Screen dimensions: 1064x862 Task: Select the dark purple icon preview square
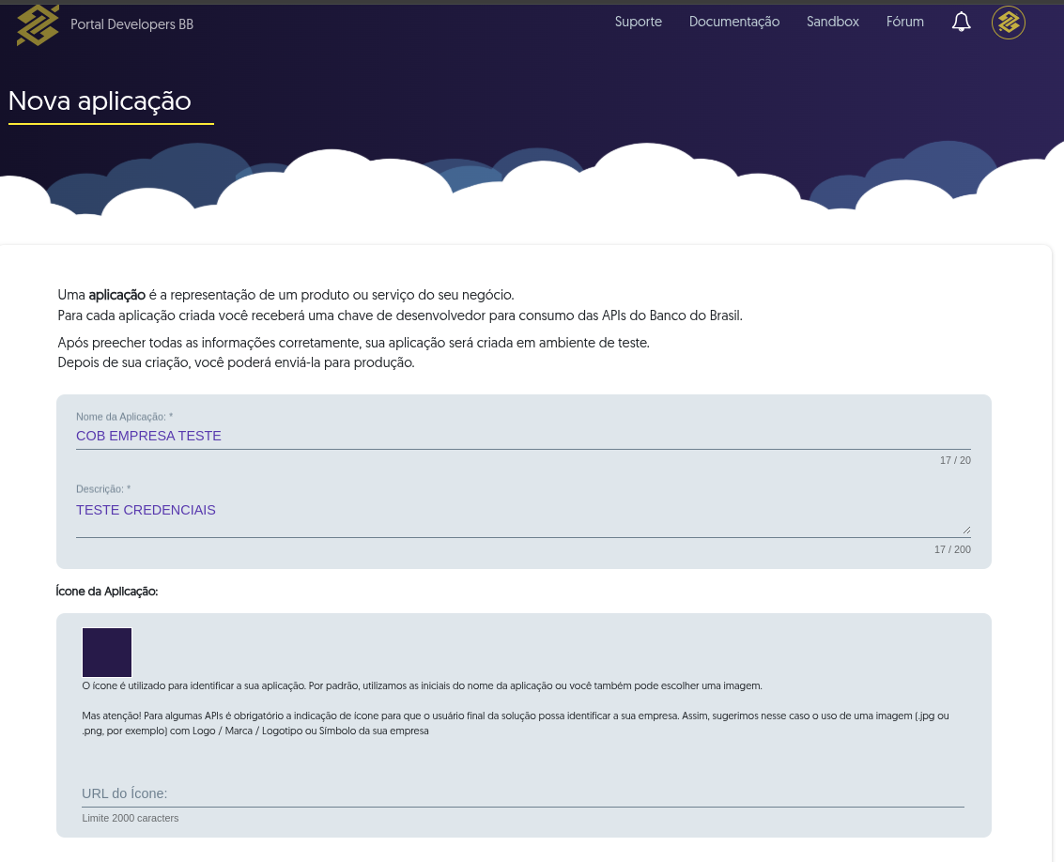click(107, 653)
